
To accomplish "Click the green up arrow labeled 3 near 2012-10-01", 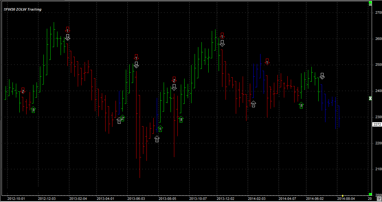I will [33, 110].
